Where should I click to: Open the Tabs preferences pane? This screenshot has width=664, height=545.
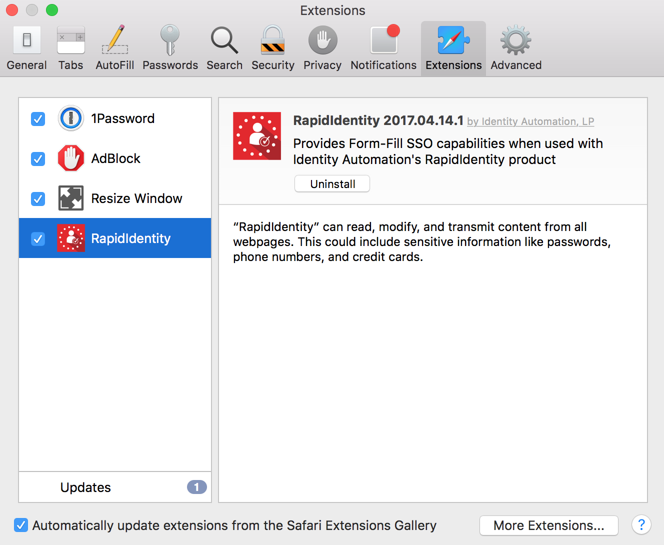70,48
